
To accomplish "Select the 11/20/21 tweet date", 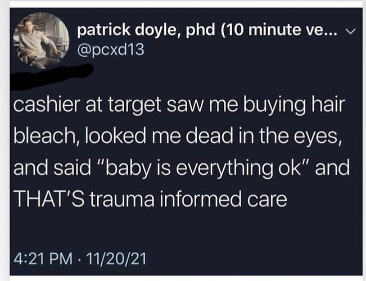I will [116, 259].
